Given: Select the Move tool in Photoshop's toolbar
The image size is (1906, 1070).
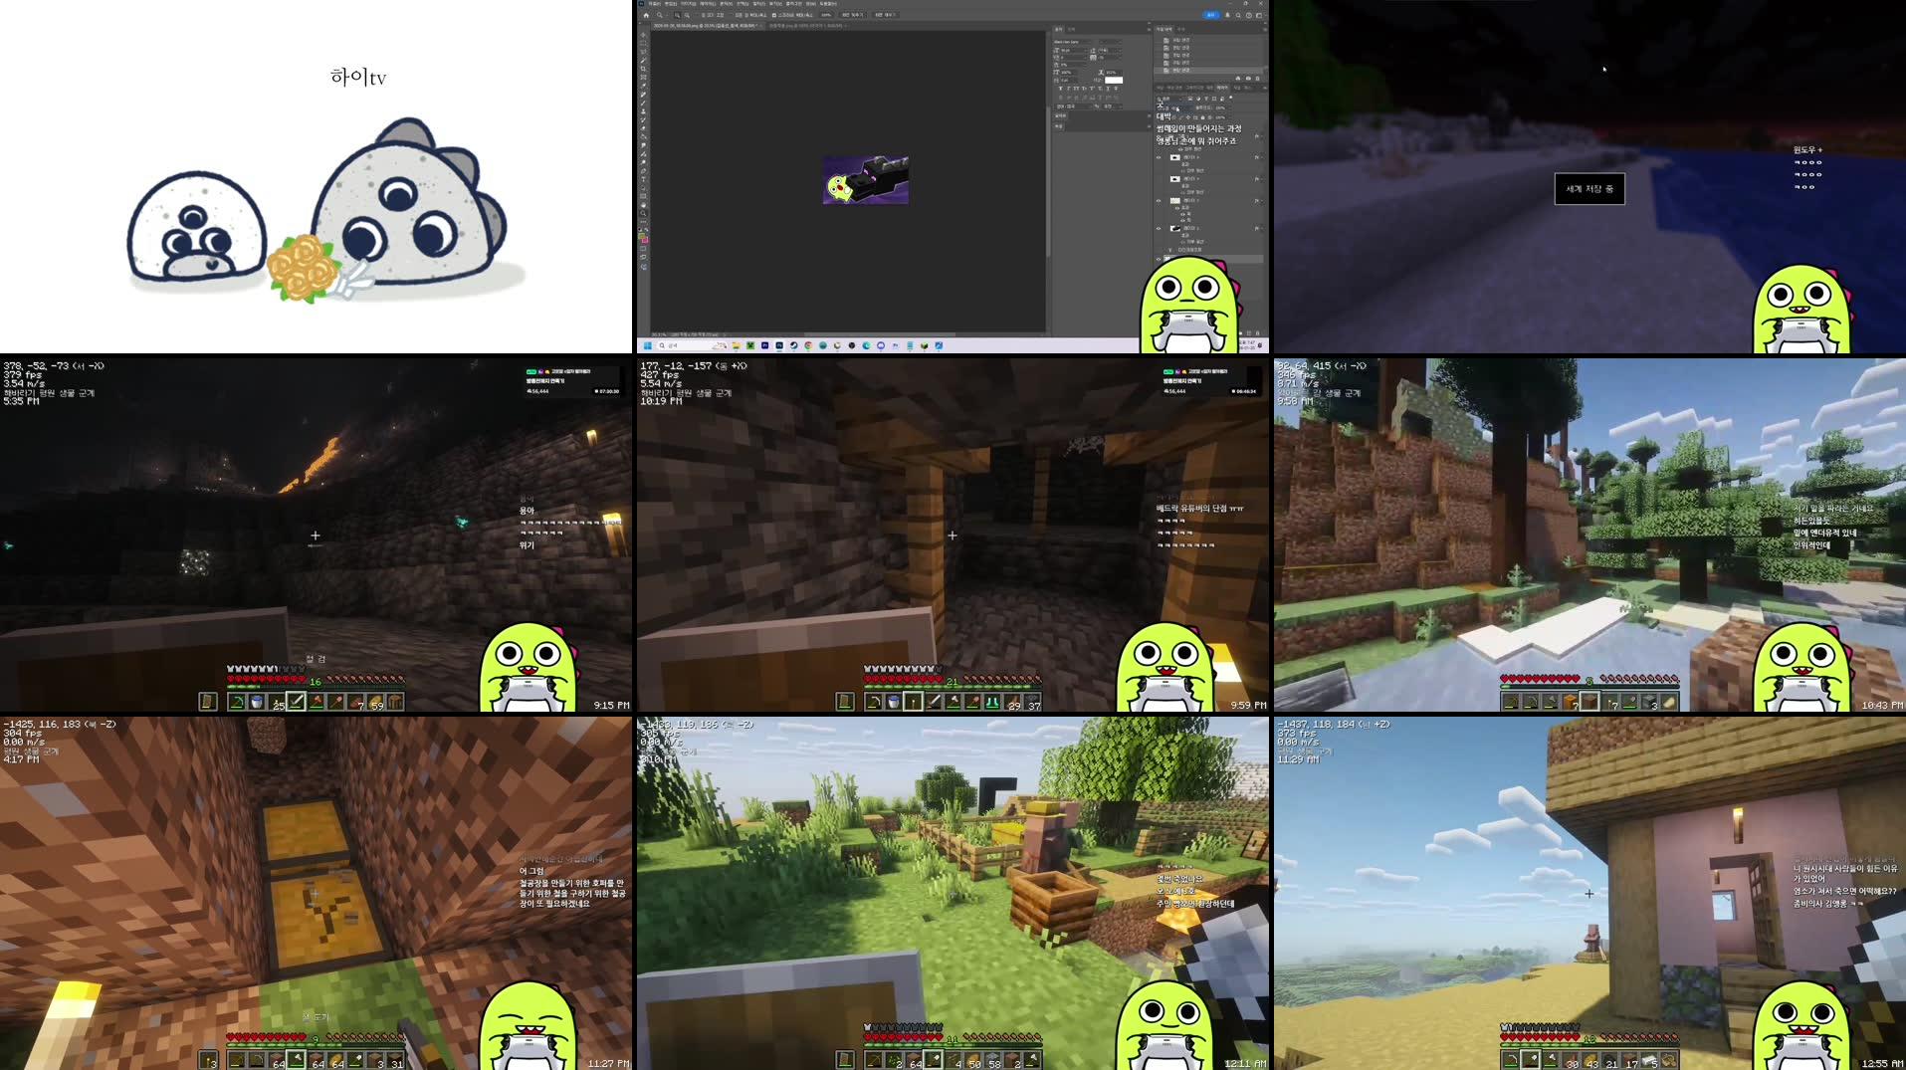Looking at the screenshot, I should (642, 37).
